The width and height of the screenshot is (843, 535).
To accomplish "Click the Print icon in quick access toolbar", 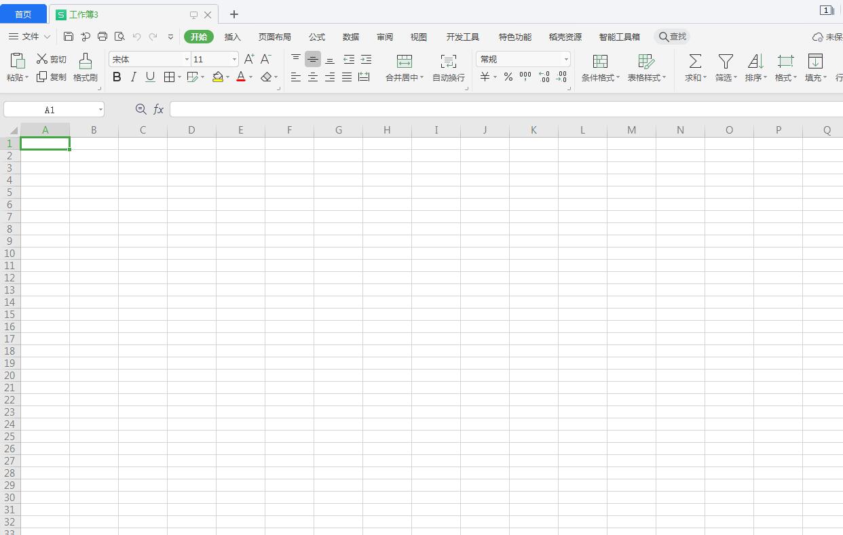I will click(102, 37).
